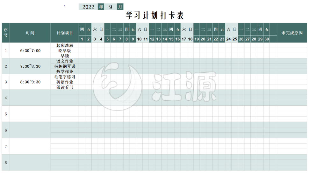The image size is (309, 173).
Task: Select the date header cell 30
Action: 267,39
